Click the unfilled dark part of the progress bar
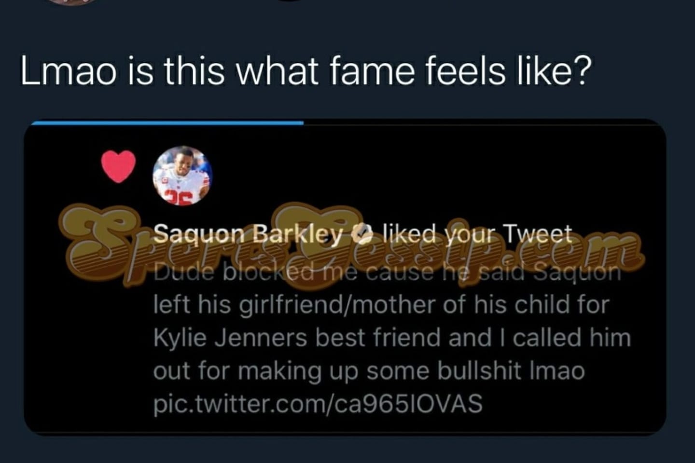 [x=483, y=123]
